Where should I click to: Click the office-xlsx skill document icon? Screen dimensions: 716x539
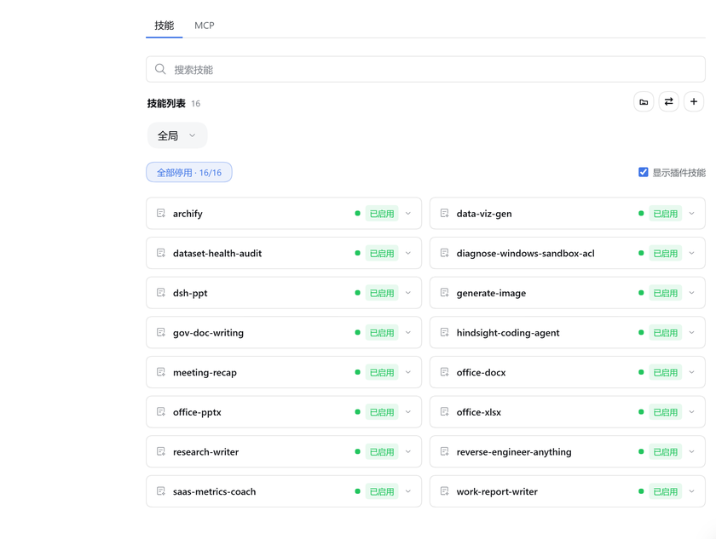(x=444, y=412)
